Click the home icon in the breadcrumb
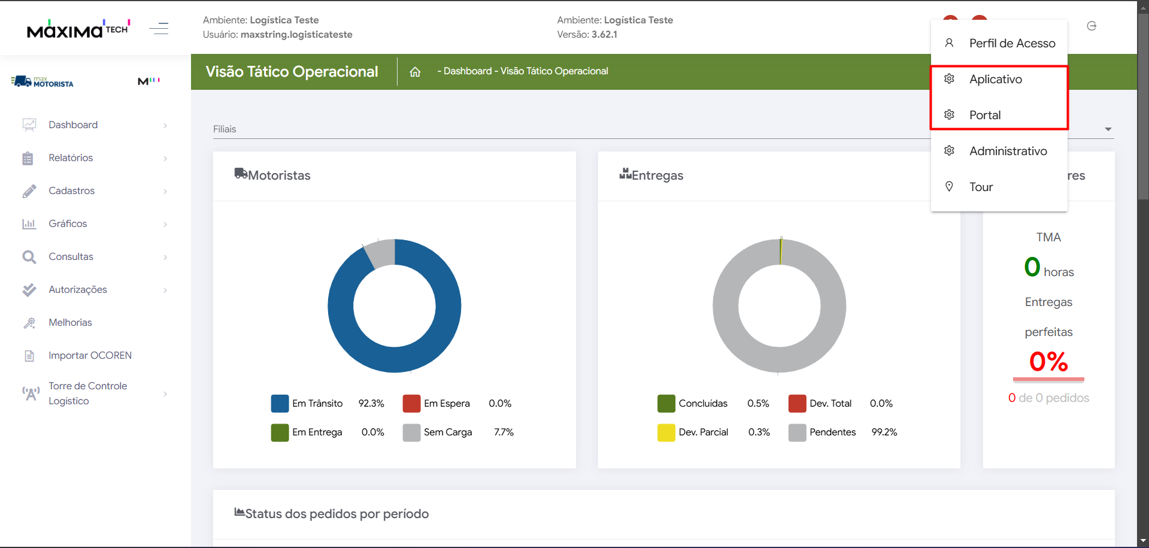Image resolution: width=1149 pixels, height=548 pixels. [415, 72]
